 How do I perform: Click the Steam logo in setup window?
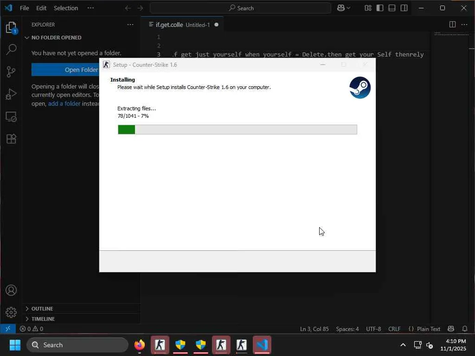[360, 88]
